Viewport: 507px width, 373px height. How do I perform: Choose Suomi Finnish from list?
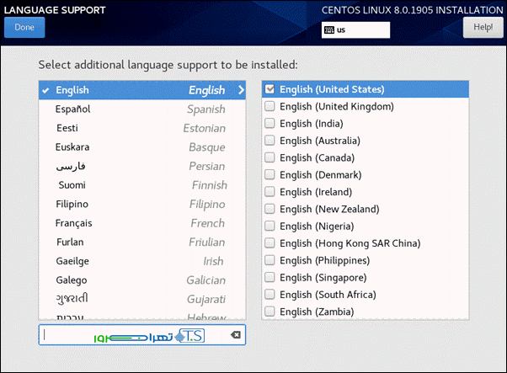[x=141, y=185]
